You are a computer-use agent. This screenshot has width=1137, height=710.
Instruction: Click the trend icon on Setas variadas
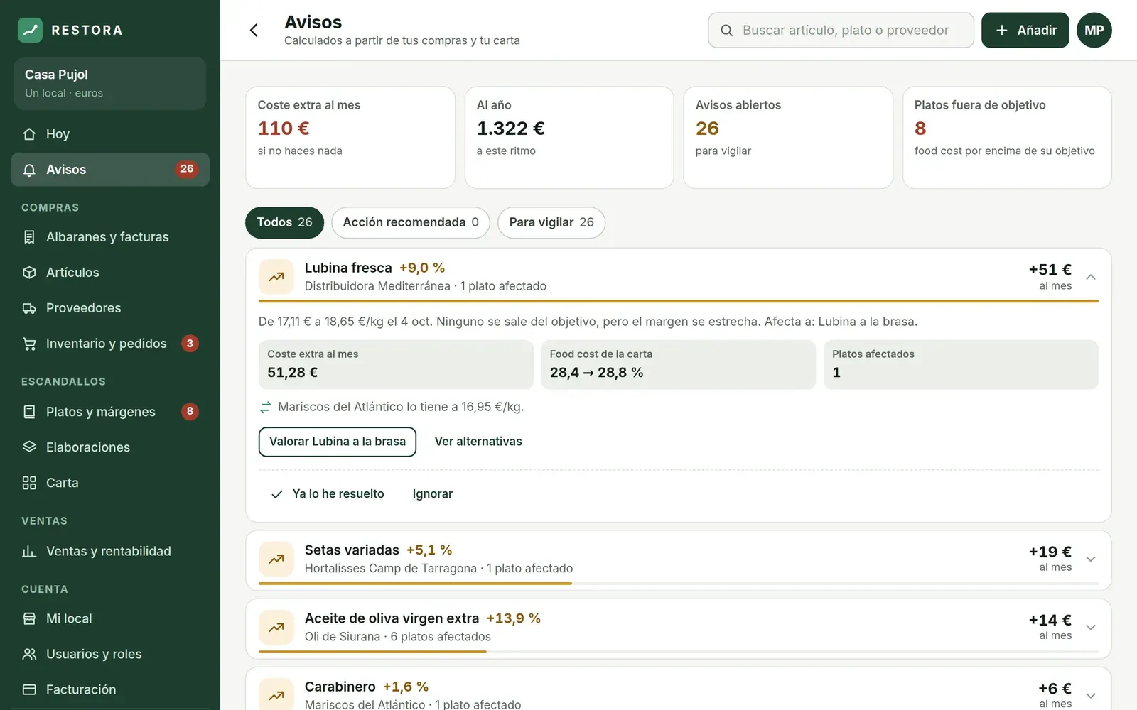pos(276,559)
